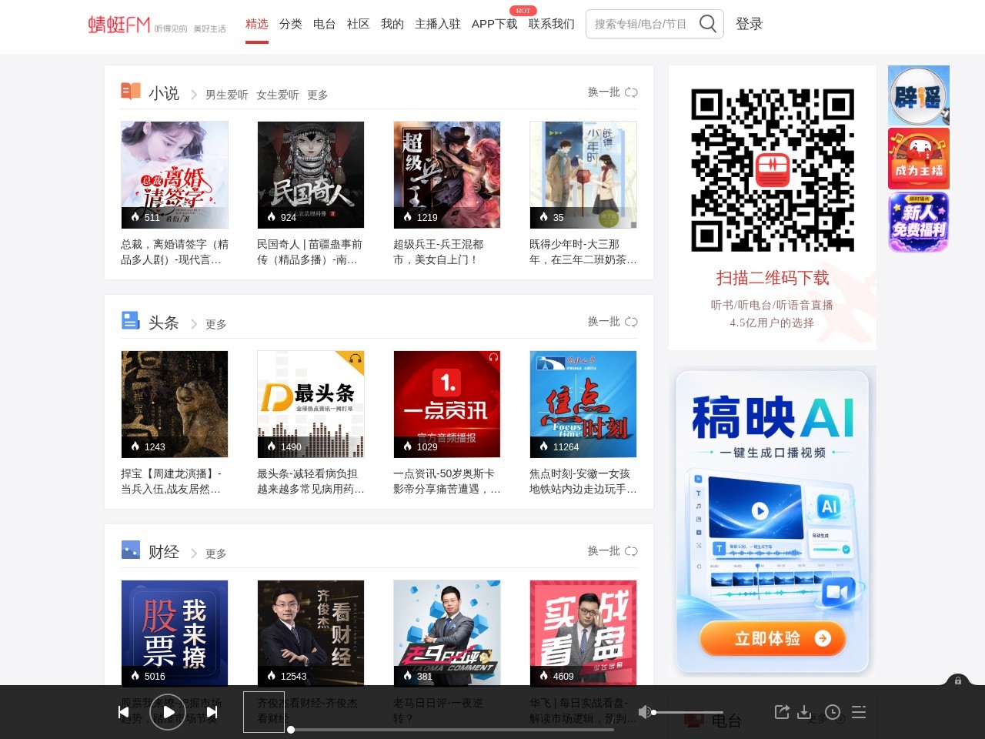The width and height of the screenshot is (985, 739).
Task: Click the QR code download image
Action: coord(773,170)
